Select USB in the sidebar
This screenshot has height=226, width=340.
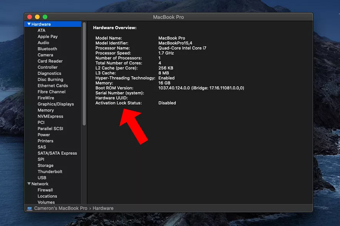tap(42, 178)
